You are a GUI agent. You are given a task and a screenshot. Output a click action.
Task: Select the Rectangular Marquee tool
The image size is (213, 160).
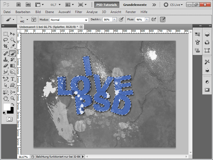6,34
